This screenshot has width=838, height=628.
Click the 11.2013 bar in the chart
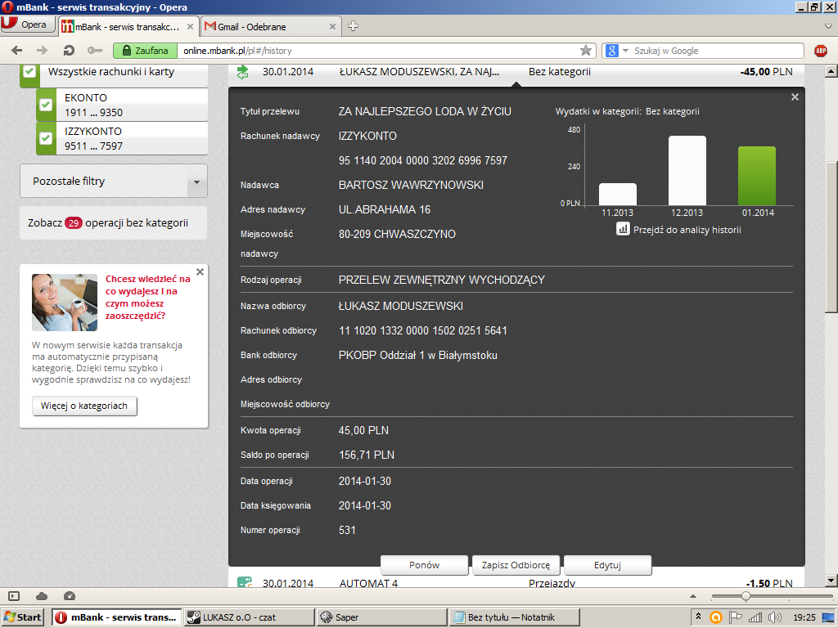click(617, 195)
